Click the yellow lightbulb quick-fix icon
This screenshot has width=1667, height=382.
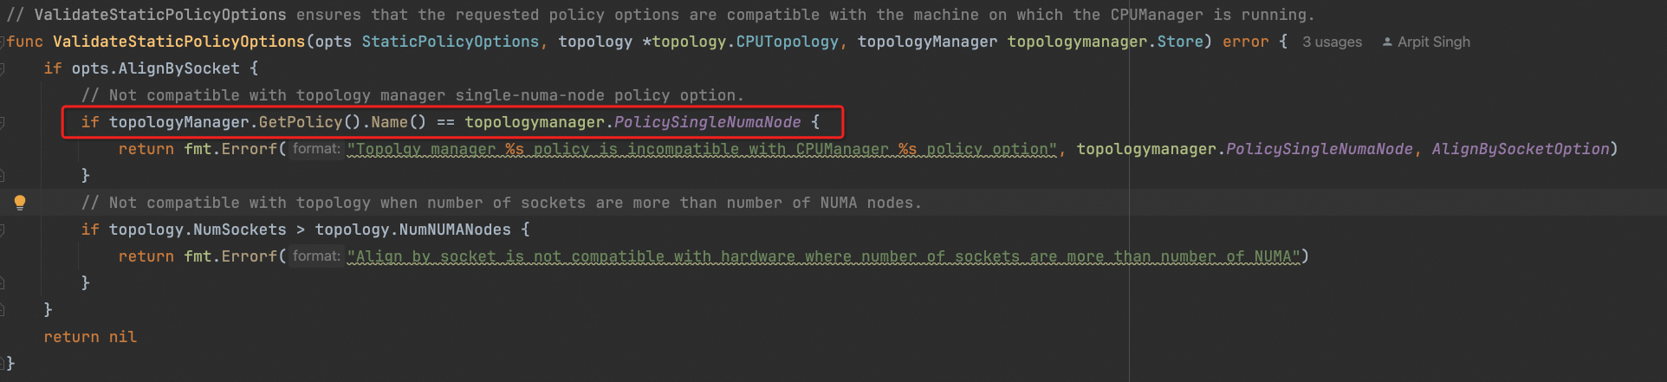coord(20,203)
